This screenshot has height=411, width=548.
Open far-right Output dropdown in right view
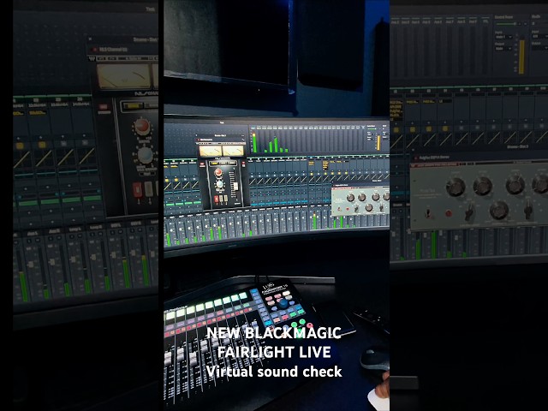click(540, 48)
